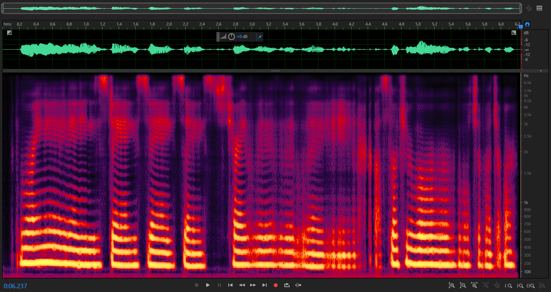Toggle Loop Playback icon

287,285
